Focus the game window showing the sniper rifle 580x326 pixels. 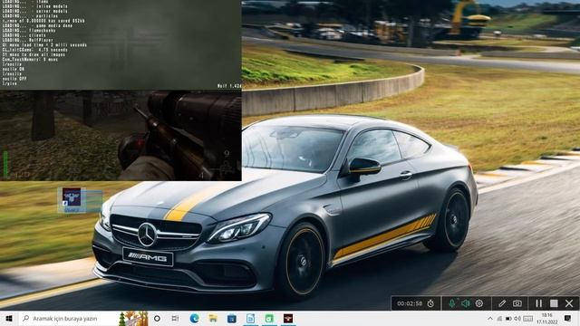click(121, 136)
